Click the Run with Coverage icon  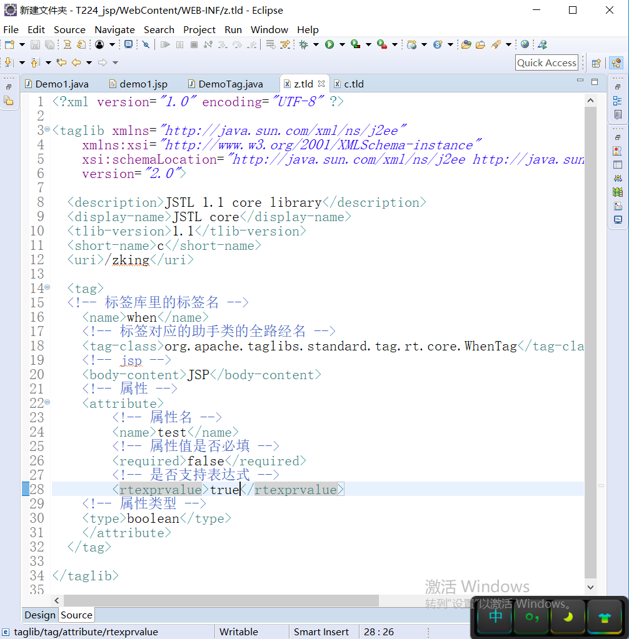click(356, 44)
